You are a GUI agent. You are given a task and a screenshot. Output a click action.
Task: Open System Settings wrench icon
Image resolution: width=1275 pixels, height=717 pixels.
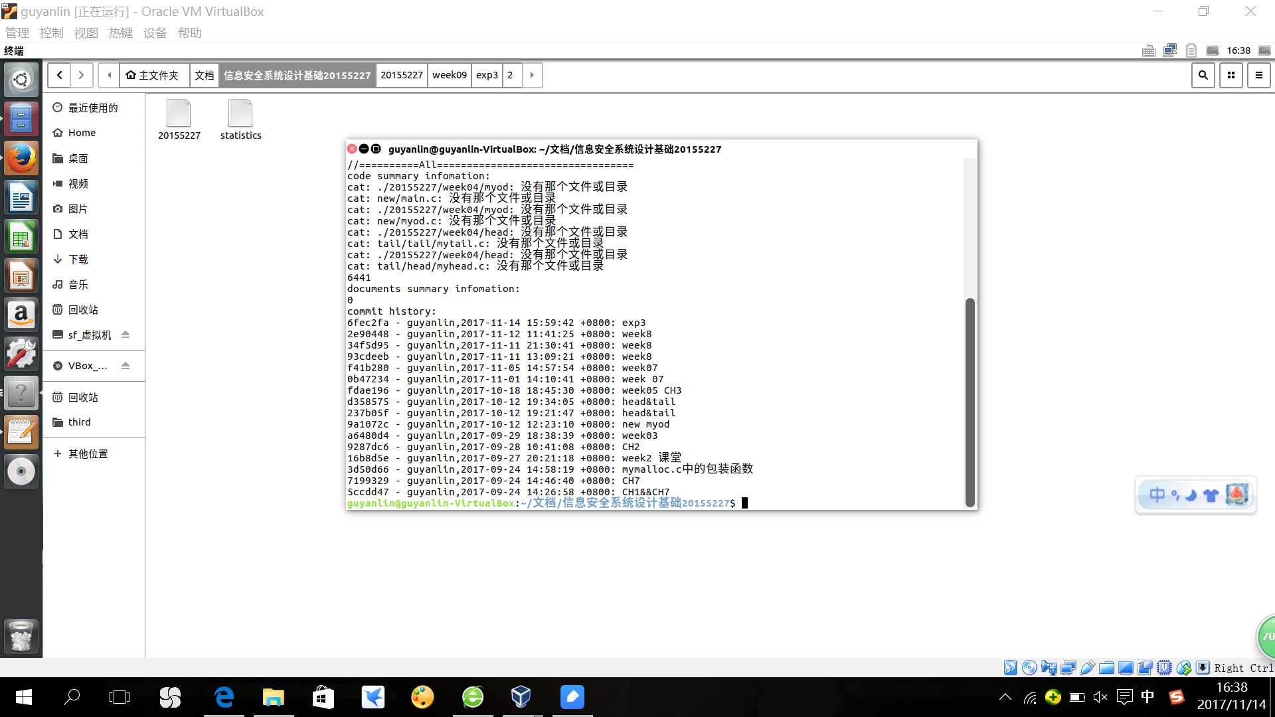click(x=21, y=354)
